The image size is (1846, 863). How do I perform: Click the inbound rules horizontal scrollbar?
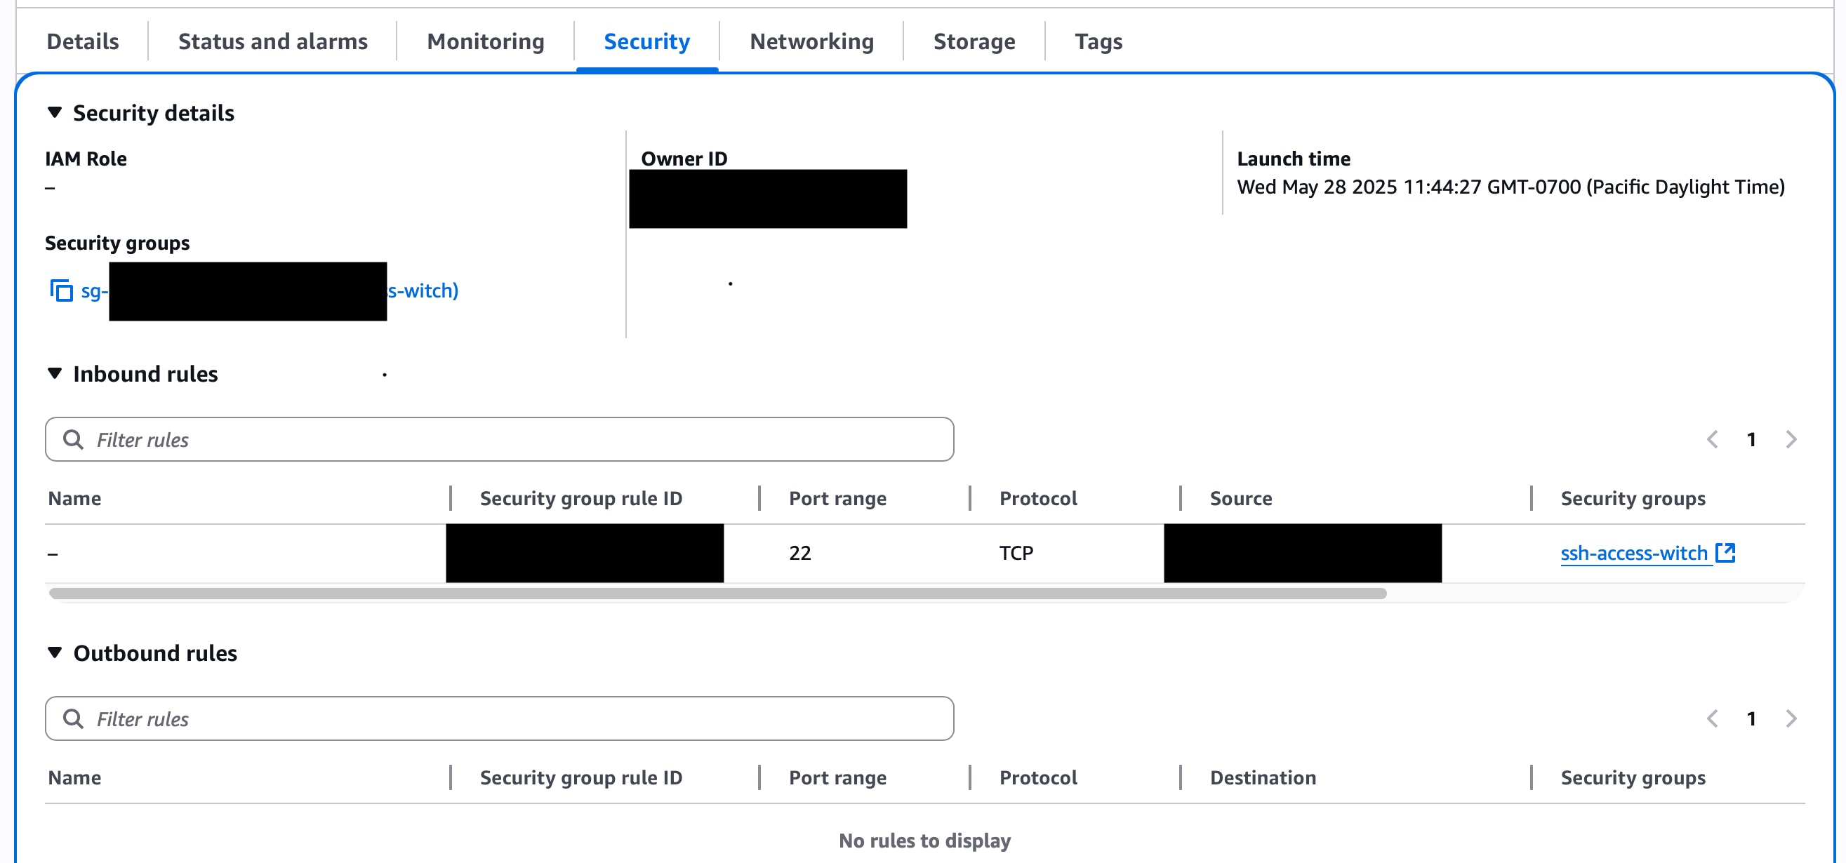coord(717,594)
